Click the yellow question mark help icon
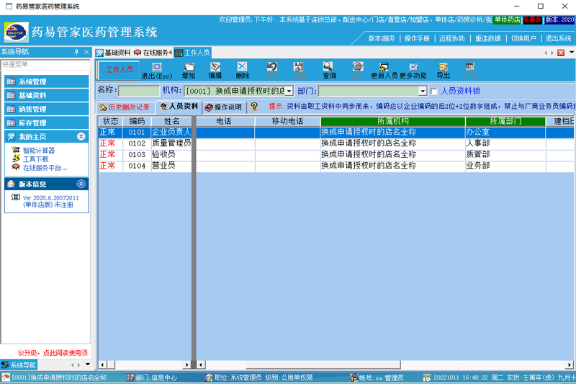Image resolution: width=576 pixels, height=384 pixels. coord(254,107)
